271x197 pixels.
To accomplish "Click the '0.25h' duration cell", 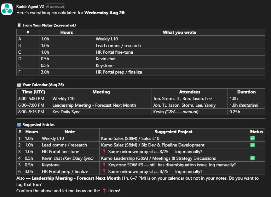I will (x=246, y=112).
